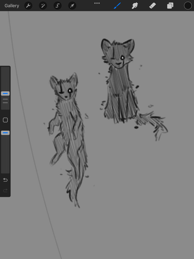Open the Actions wrench menu

(x=28, y=6)
